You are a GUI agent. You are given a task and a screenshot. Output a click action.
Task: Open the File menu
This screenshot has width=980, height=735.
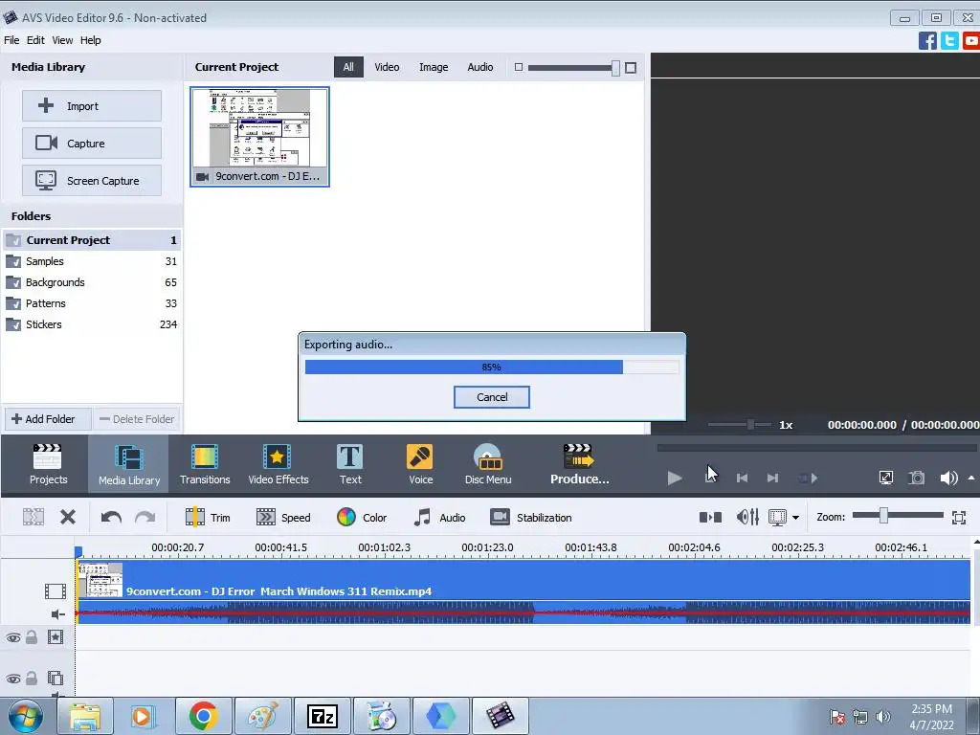[11, 40]
